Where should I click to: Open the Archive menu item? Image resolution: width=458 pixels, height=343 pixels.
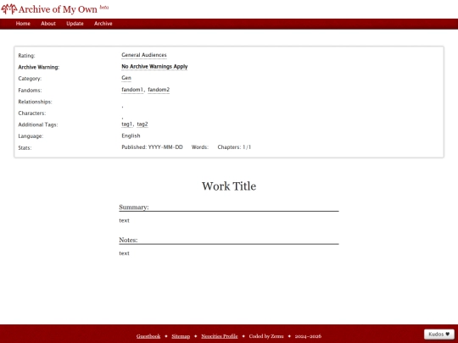103,24
